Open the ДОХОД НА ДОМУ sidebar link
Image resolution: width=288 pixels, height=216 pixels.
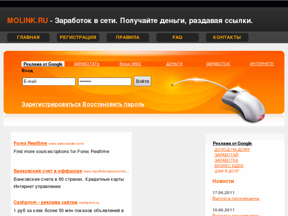232,149
